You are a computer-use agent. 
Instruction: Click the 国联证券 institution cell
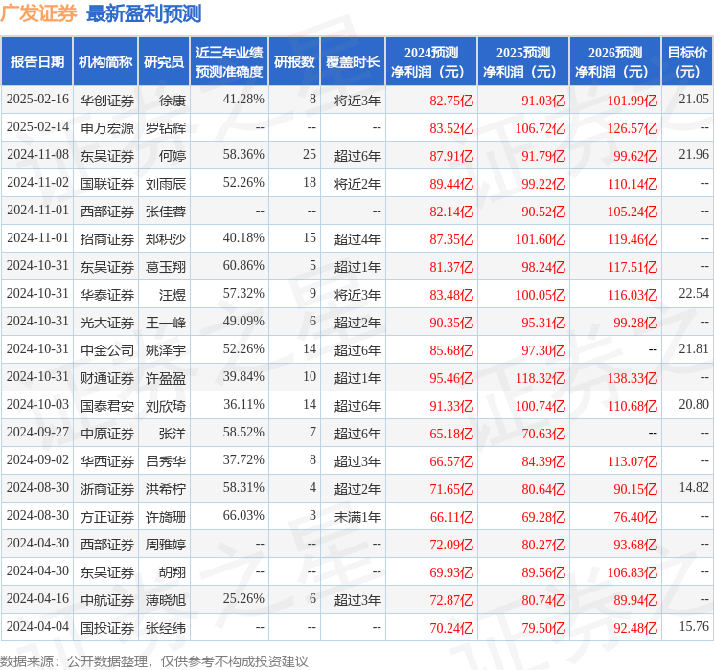coord(107,184)
